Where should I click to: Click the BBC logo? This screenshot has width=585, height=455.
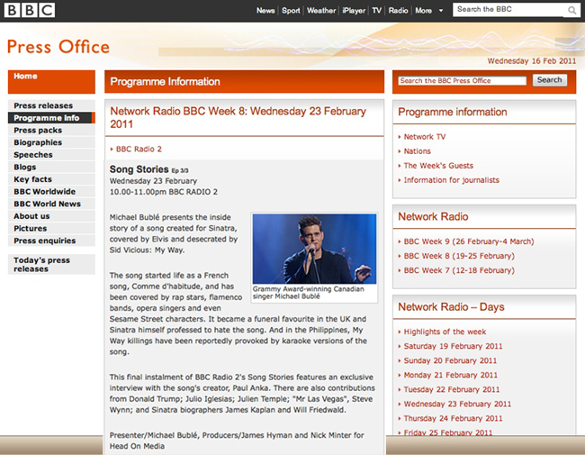coord(30,10)
